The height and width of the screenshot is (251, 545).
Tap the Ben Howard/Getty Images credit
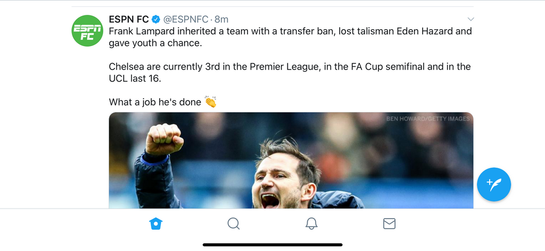tap(428, 119)
